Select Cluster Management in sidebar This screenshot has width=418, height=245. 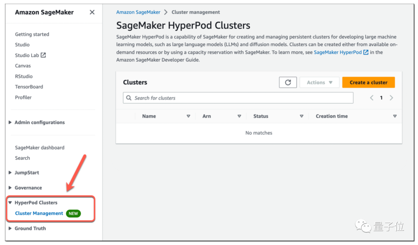pyautogui.click(x=39, y=213)
